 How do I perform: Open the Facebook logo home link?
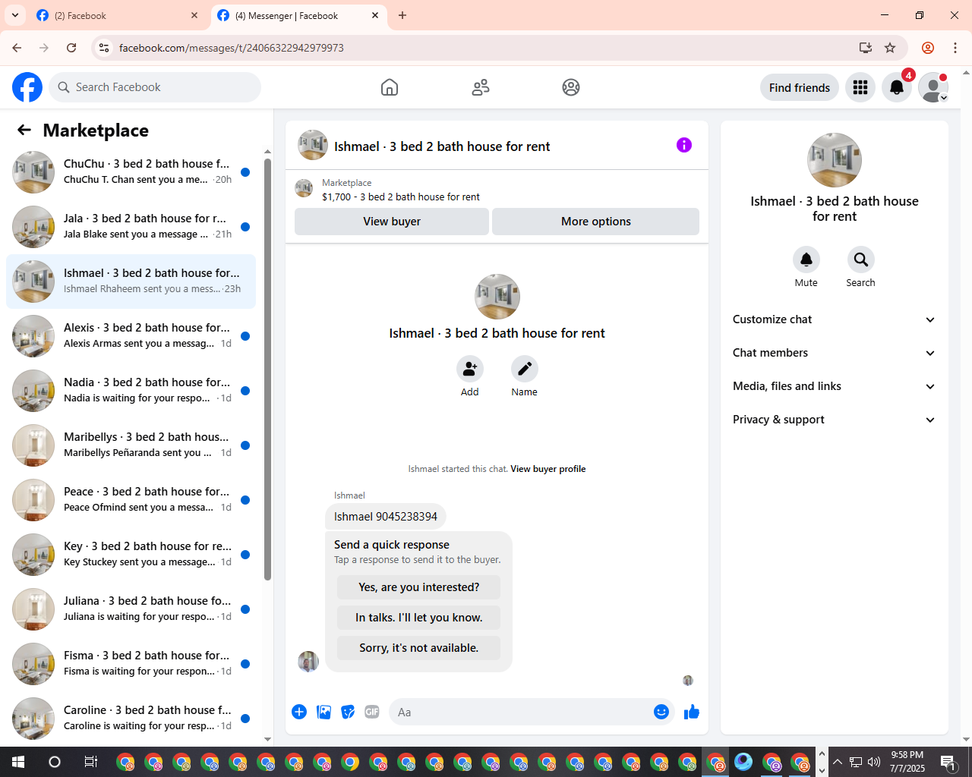point(27,87)
